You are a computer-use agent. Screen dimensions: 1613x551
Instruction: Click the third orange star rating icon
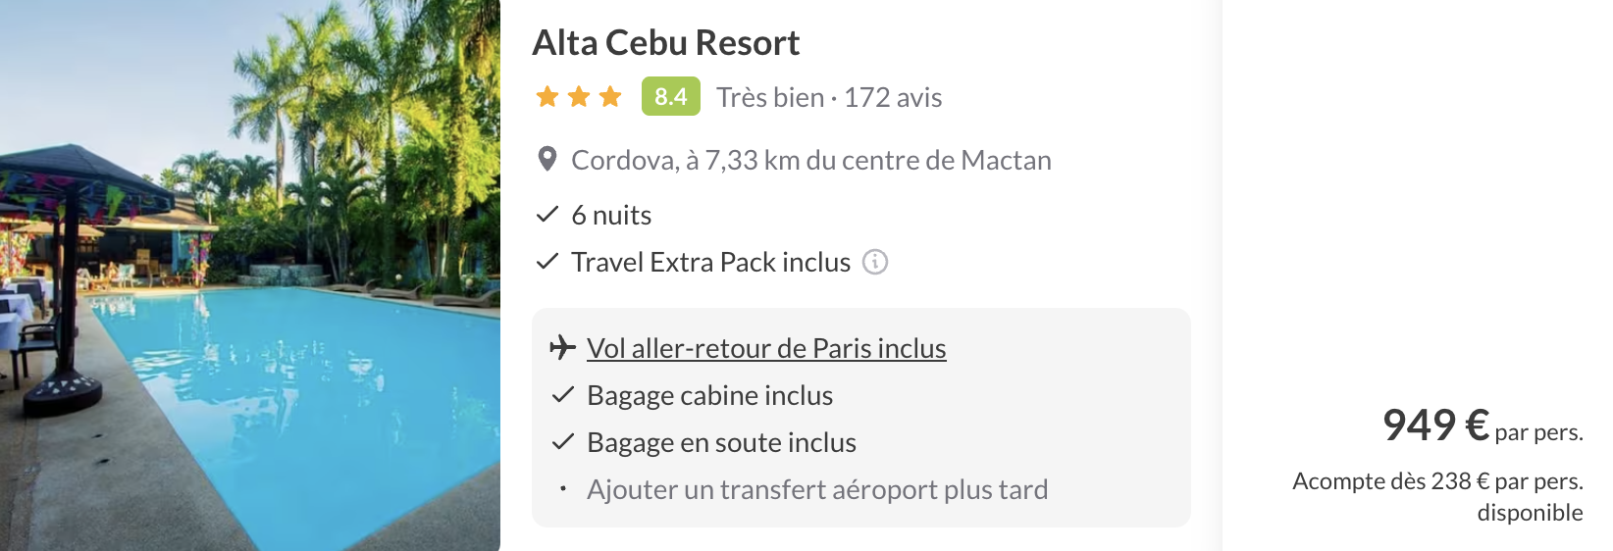[x=610, y=96]
